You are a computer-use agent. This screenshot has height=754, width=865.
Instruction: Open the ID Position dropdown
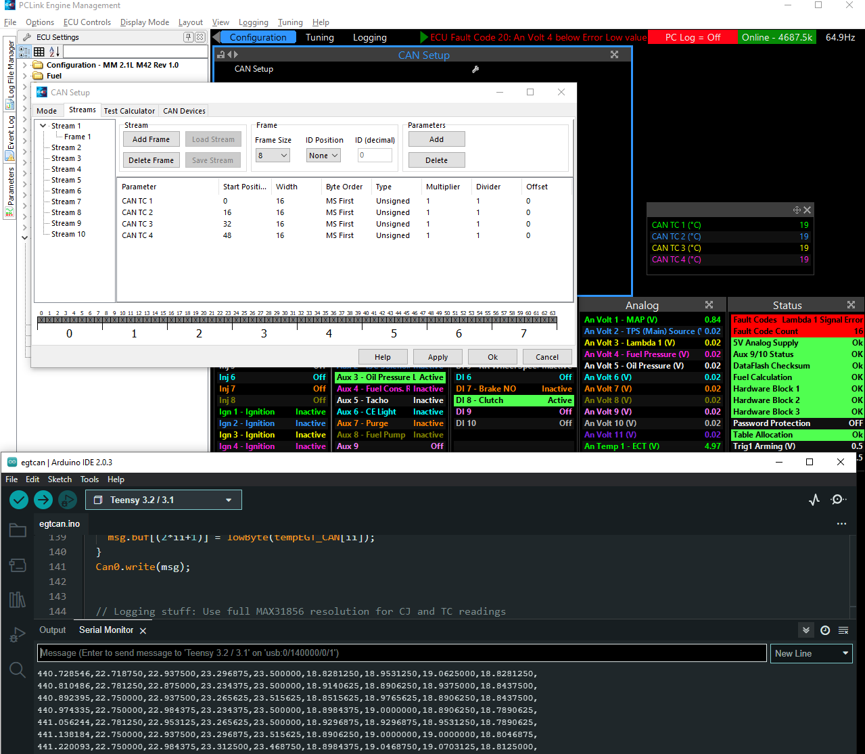point(323,156)
